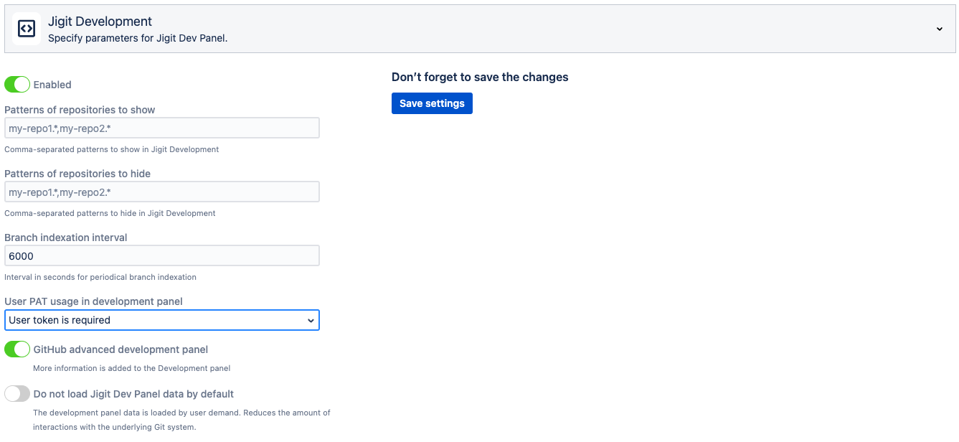Click the Branch indexation interval label
This screenshot has width=959, height=442.
point(66,238)
